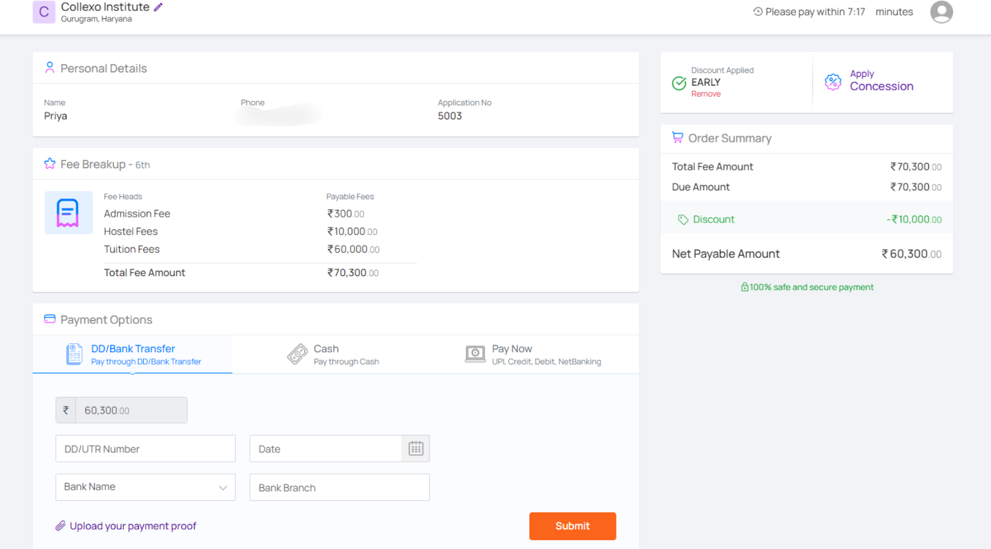Click the paperclip attachment icon

pos(60,526)
